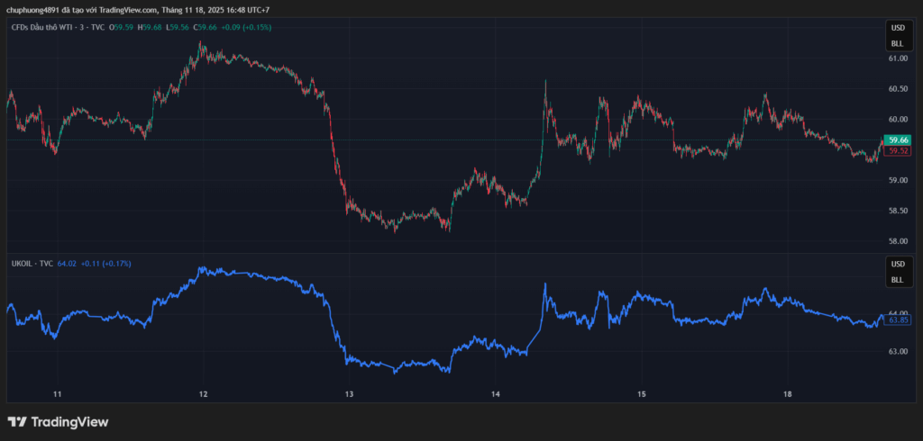The width and height of the screenshot is (923, 441).
Task: Open BLL unit selector in WTI pane
Action: pos(897,43)
